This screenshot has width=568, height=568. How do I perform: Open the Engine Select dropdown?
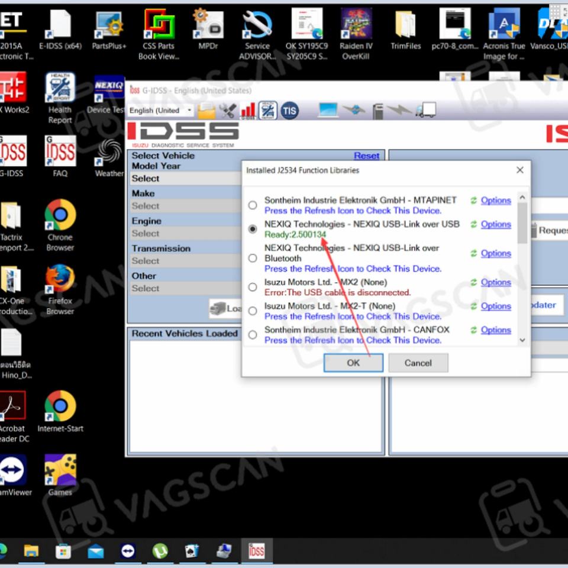[186, 233]
